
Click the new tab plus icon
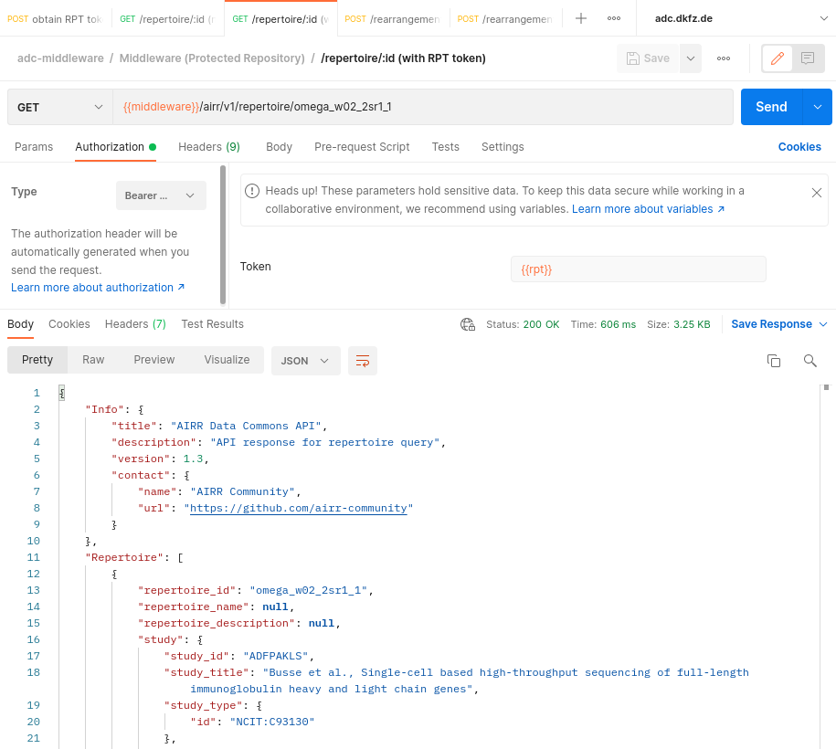pyautogui.click(x=580, y=18)
